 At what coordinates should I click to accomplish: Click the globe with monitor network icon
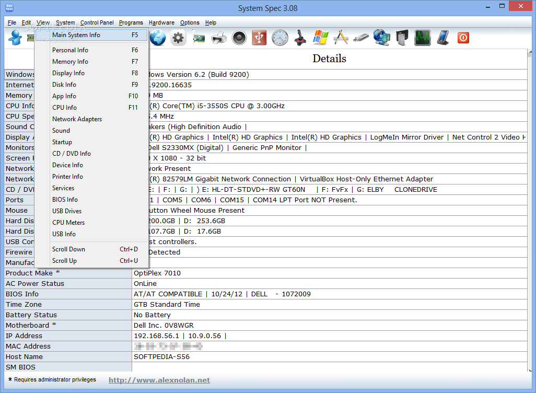[x=381, y=38]
